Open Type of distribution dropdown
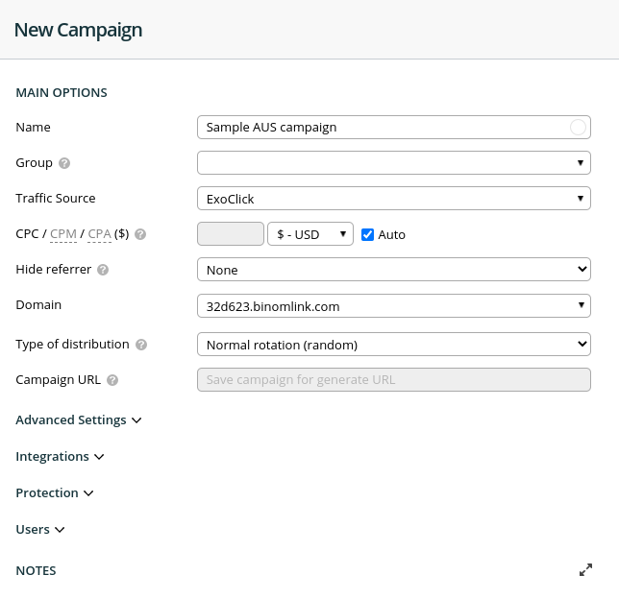This screenshot has width=619, height=599. pos(393,345)
